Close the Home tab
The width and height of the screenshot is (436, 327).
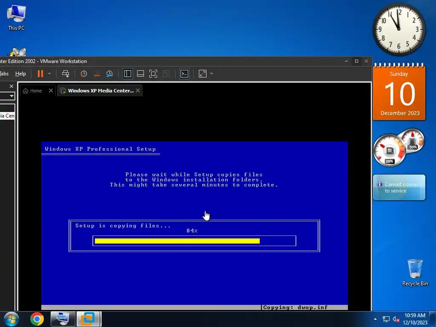pos(51,91)
